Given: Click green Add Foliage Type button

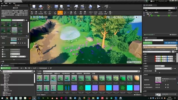Looking at the screenshot, I should pos(6,20).
